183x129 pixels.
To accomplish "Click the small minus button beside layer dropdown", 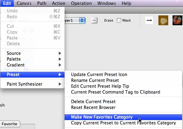I will (94, 20).
